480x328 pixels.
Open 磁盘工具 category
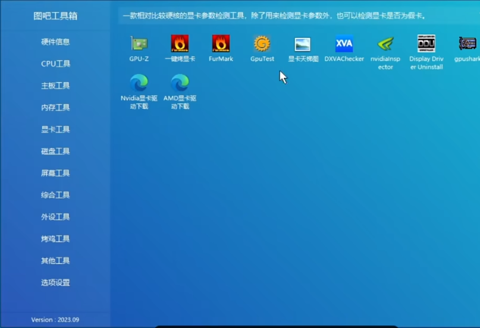point(55,152)
